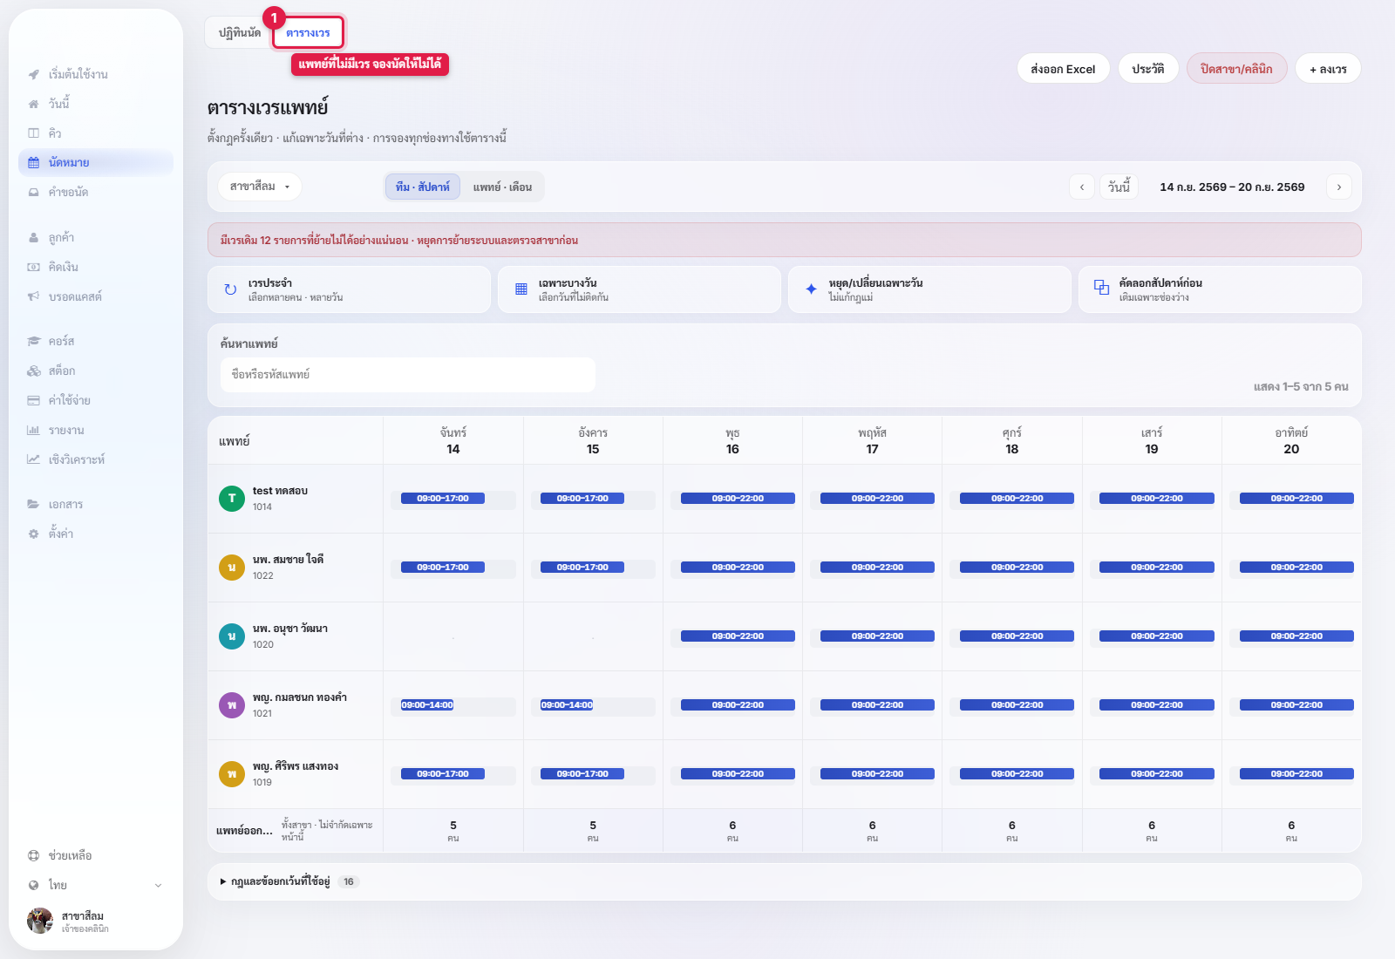1395x959 pixels.
Task: Open คิดเงิน money icon in sidebar
Action: tap(33, 268)
